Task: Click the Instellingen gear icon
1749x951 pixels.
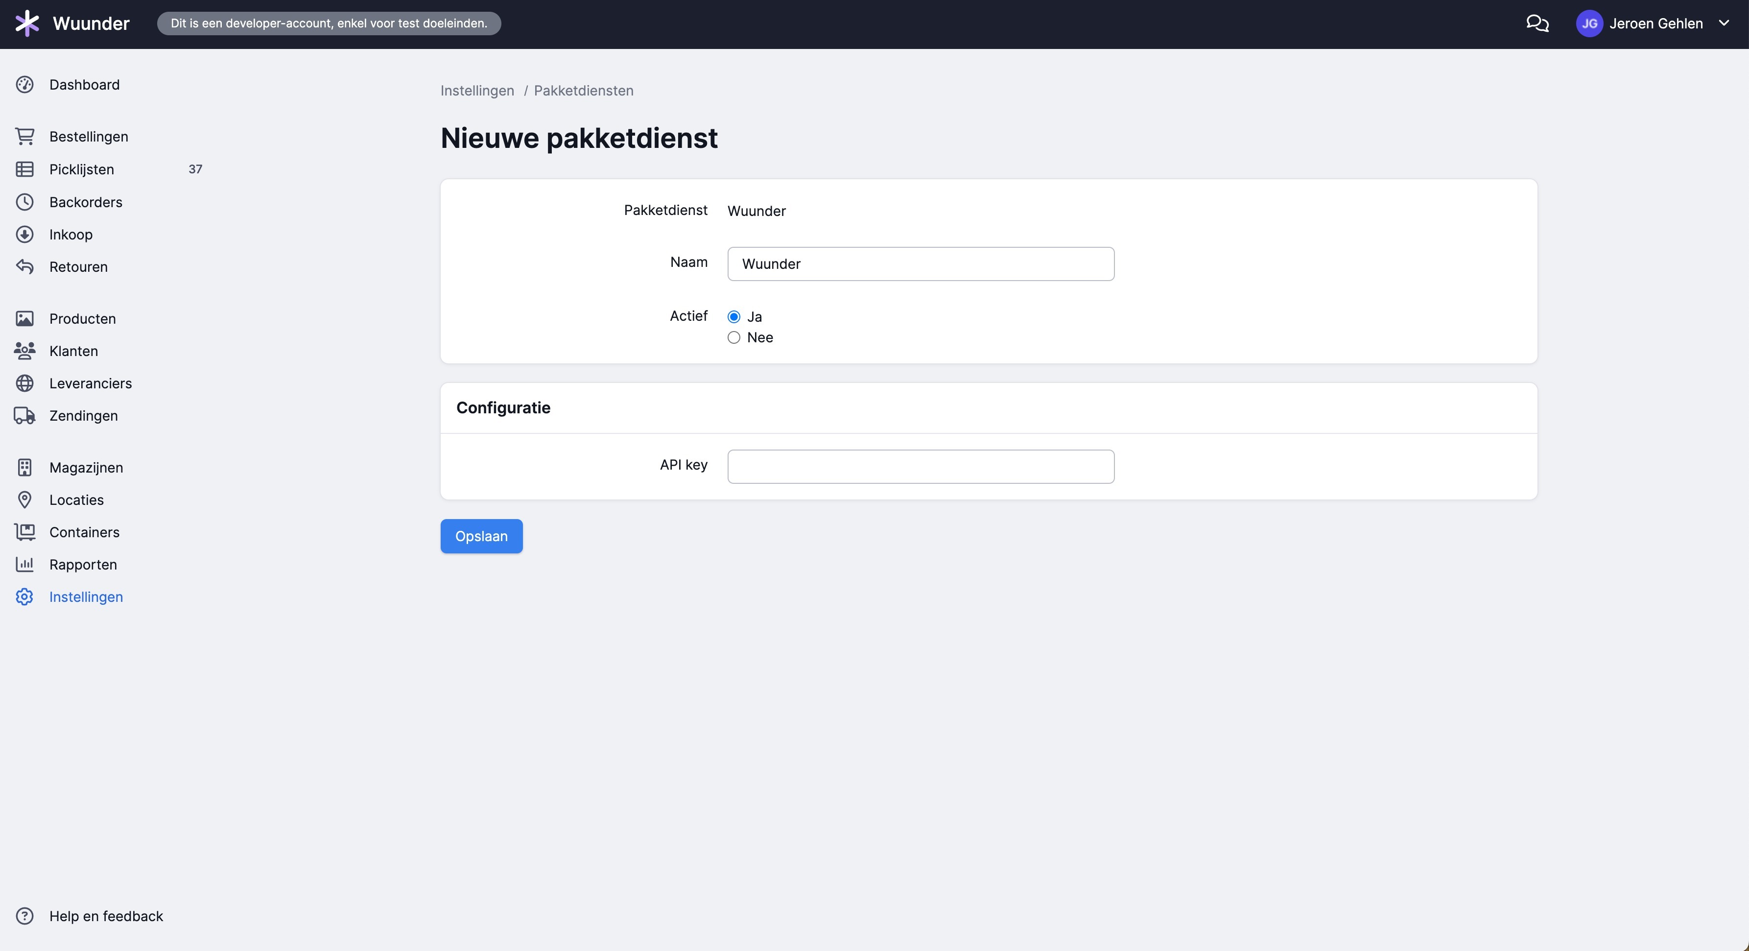Action: 24,597
